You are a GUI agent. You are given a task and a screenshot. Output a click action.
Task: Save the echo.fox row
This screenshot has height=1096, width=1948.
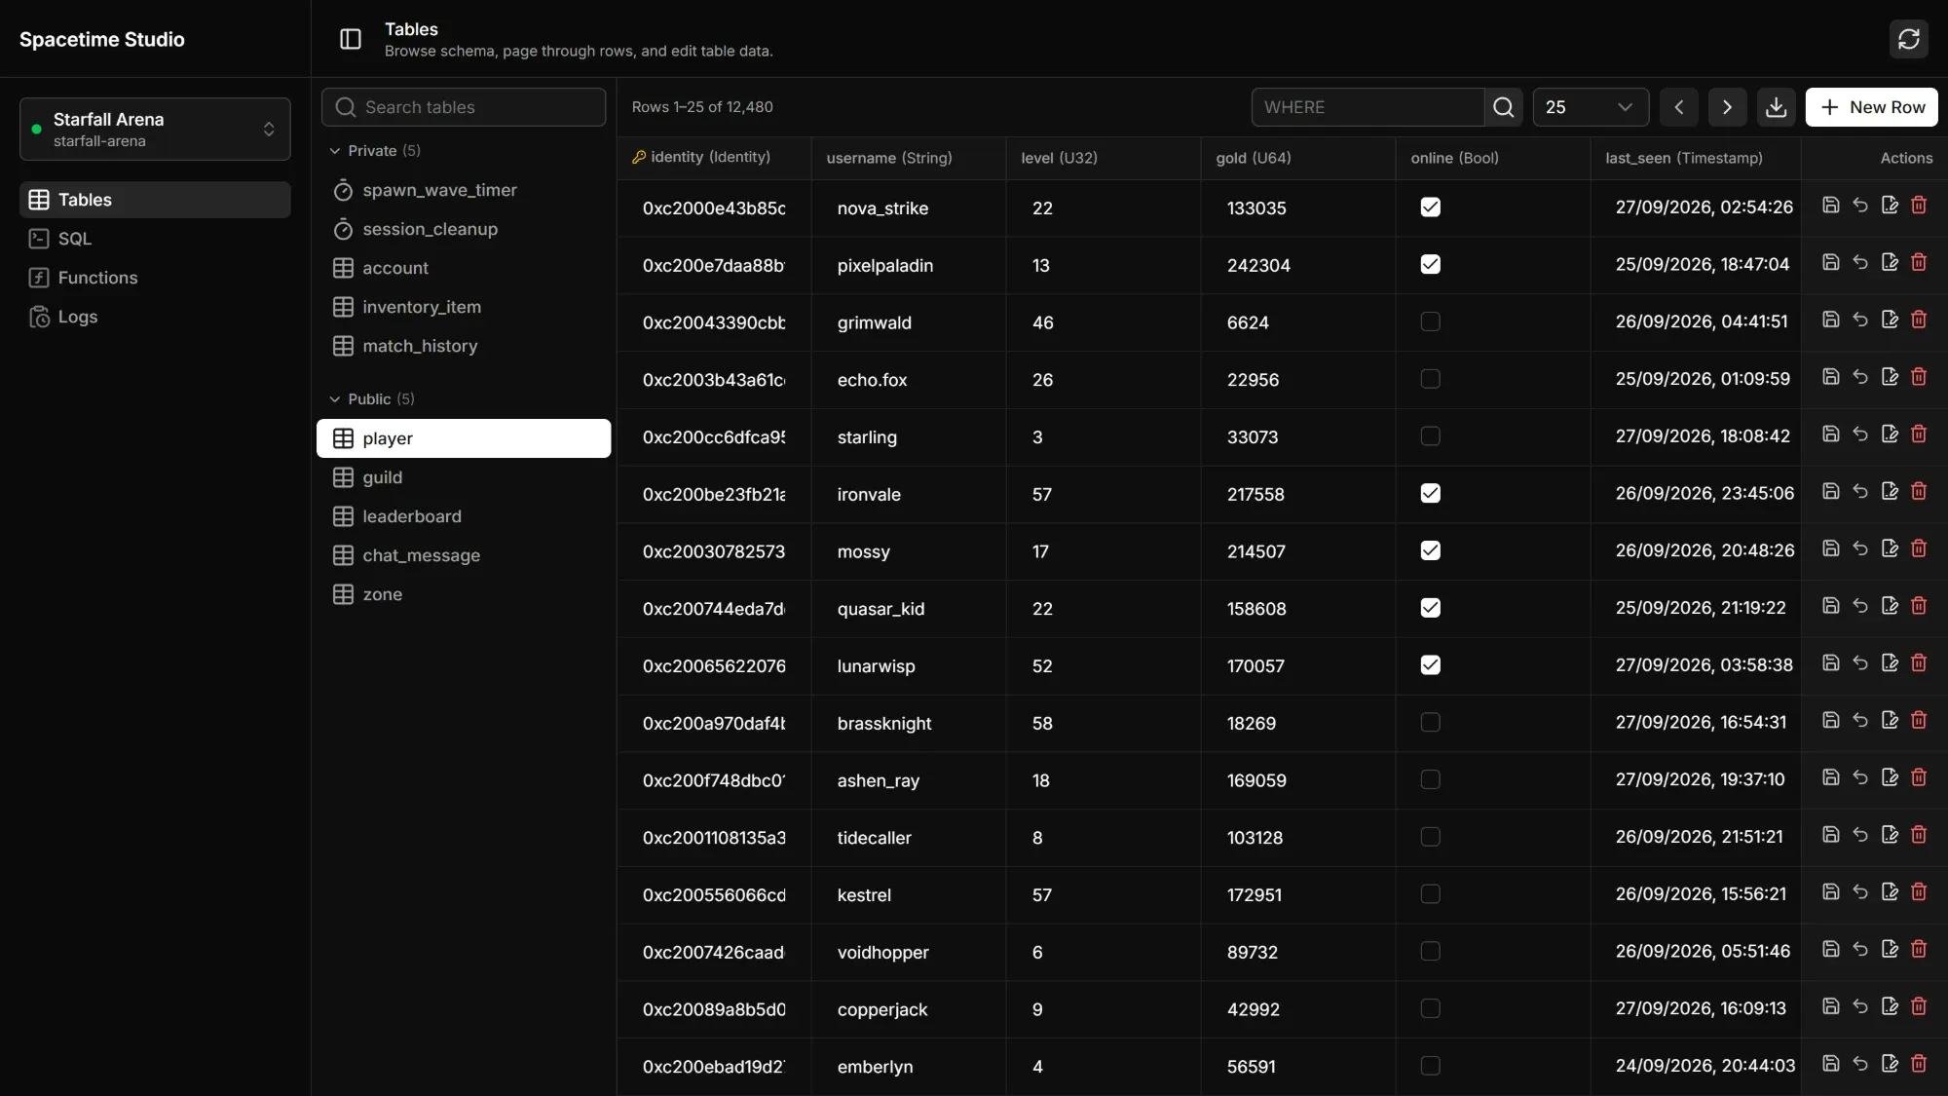coord(1830,377)
